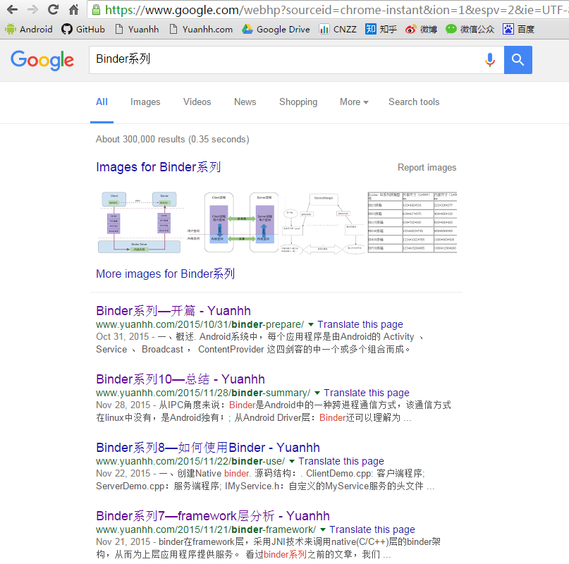569x564 pixels.
Task: Translate the binder-prepare result page
Action: [360, 324]
